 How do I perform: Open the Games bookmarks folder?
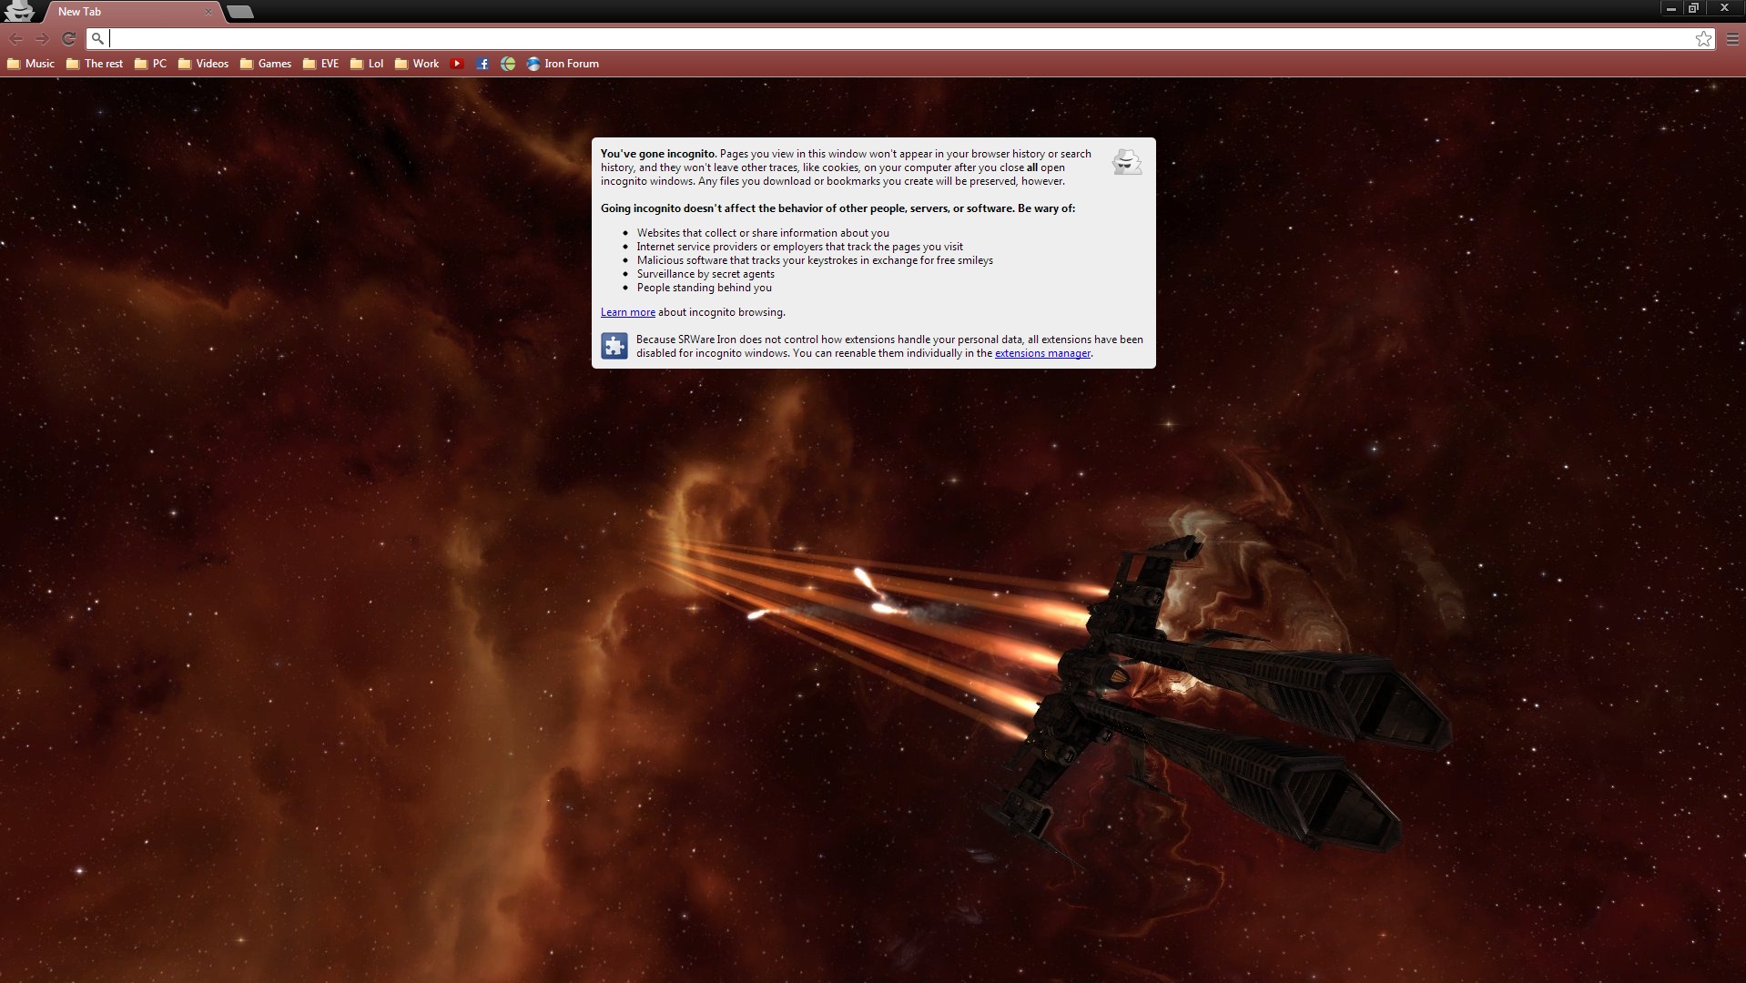click(x=266, y=64)
